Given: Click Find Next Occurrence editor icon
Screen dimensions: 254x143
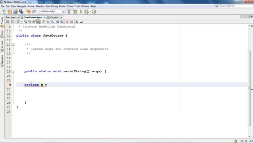Looking at the screenshot, I should (34, 21).
